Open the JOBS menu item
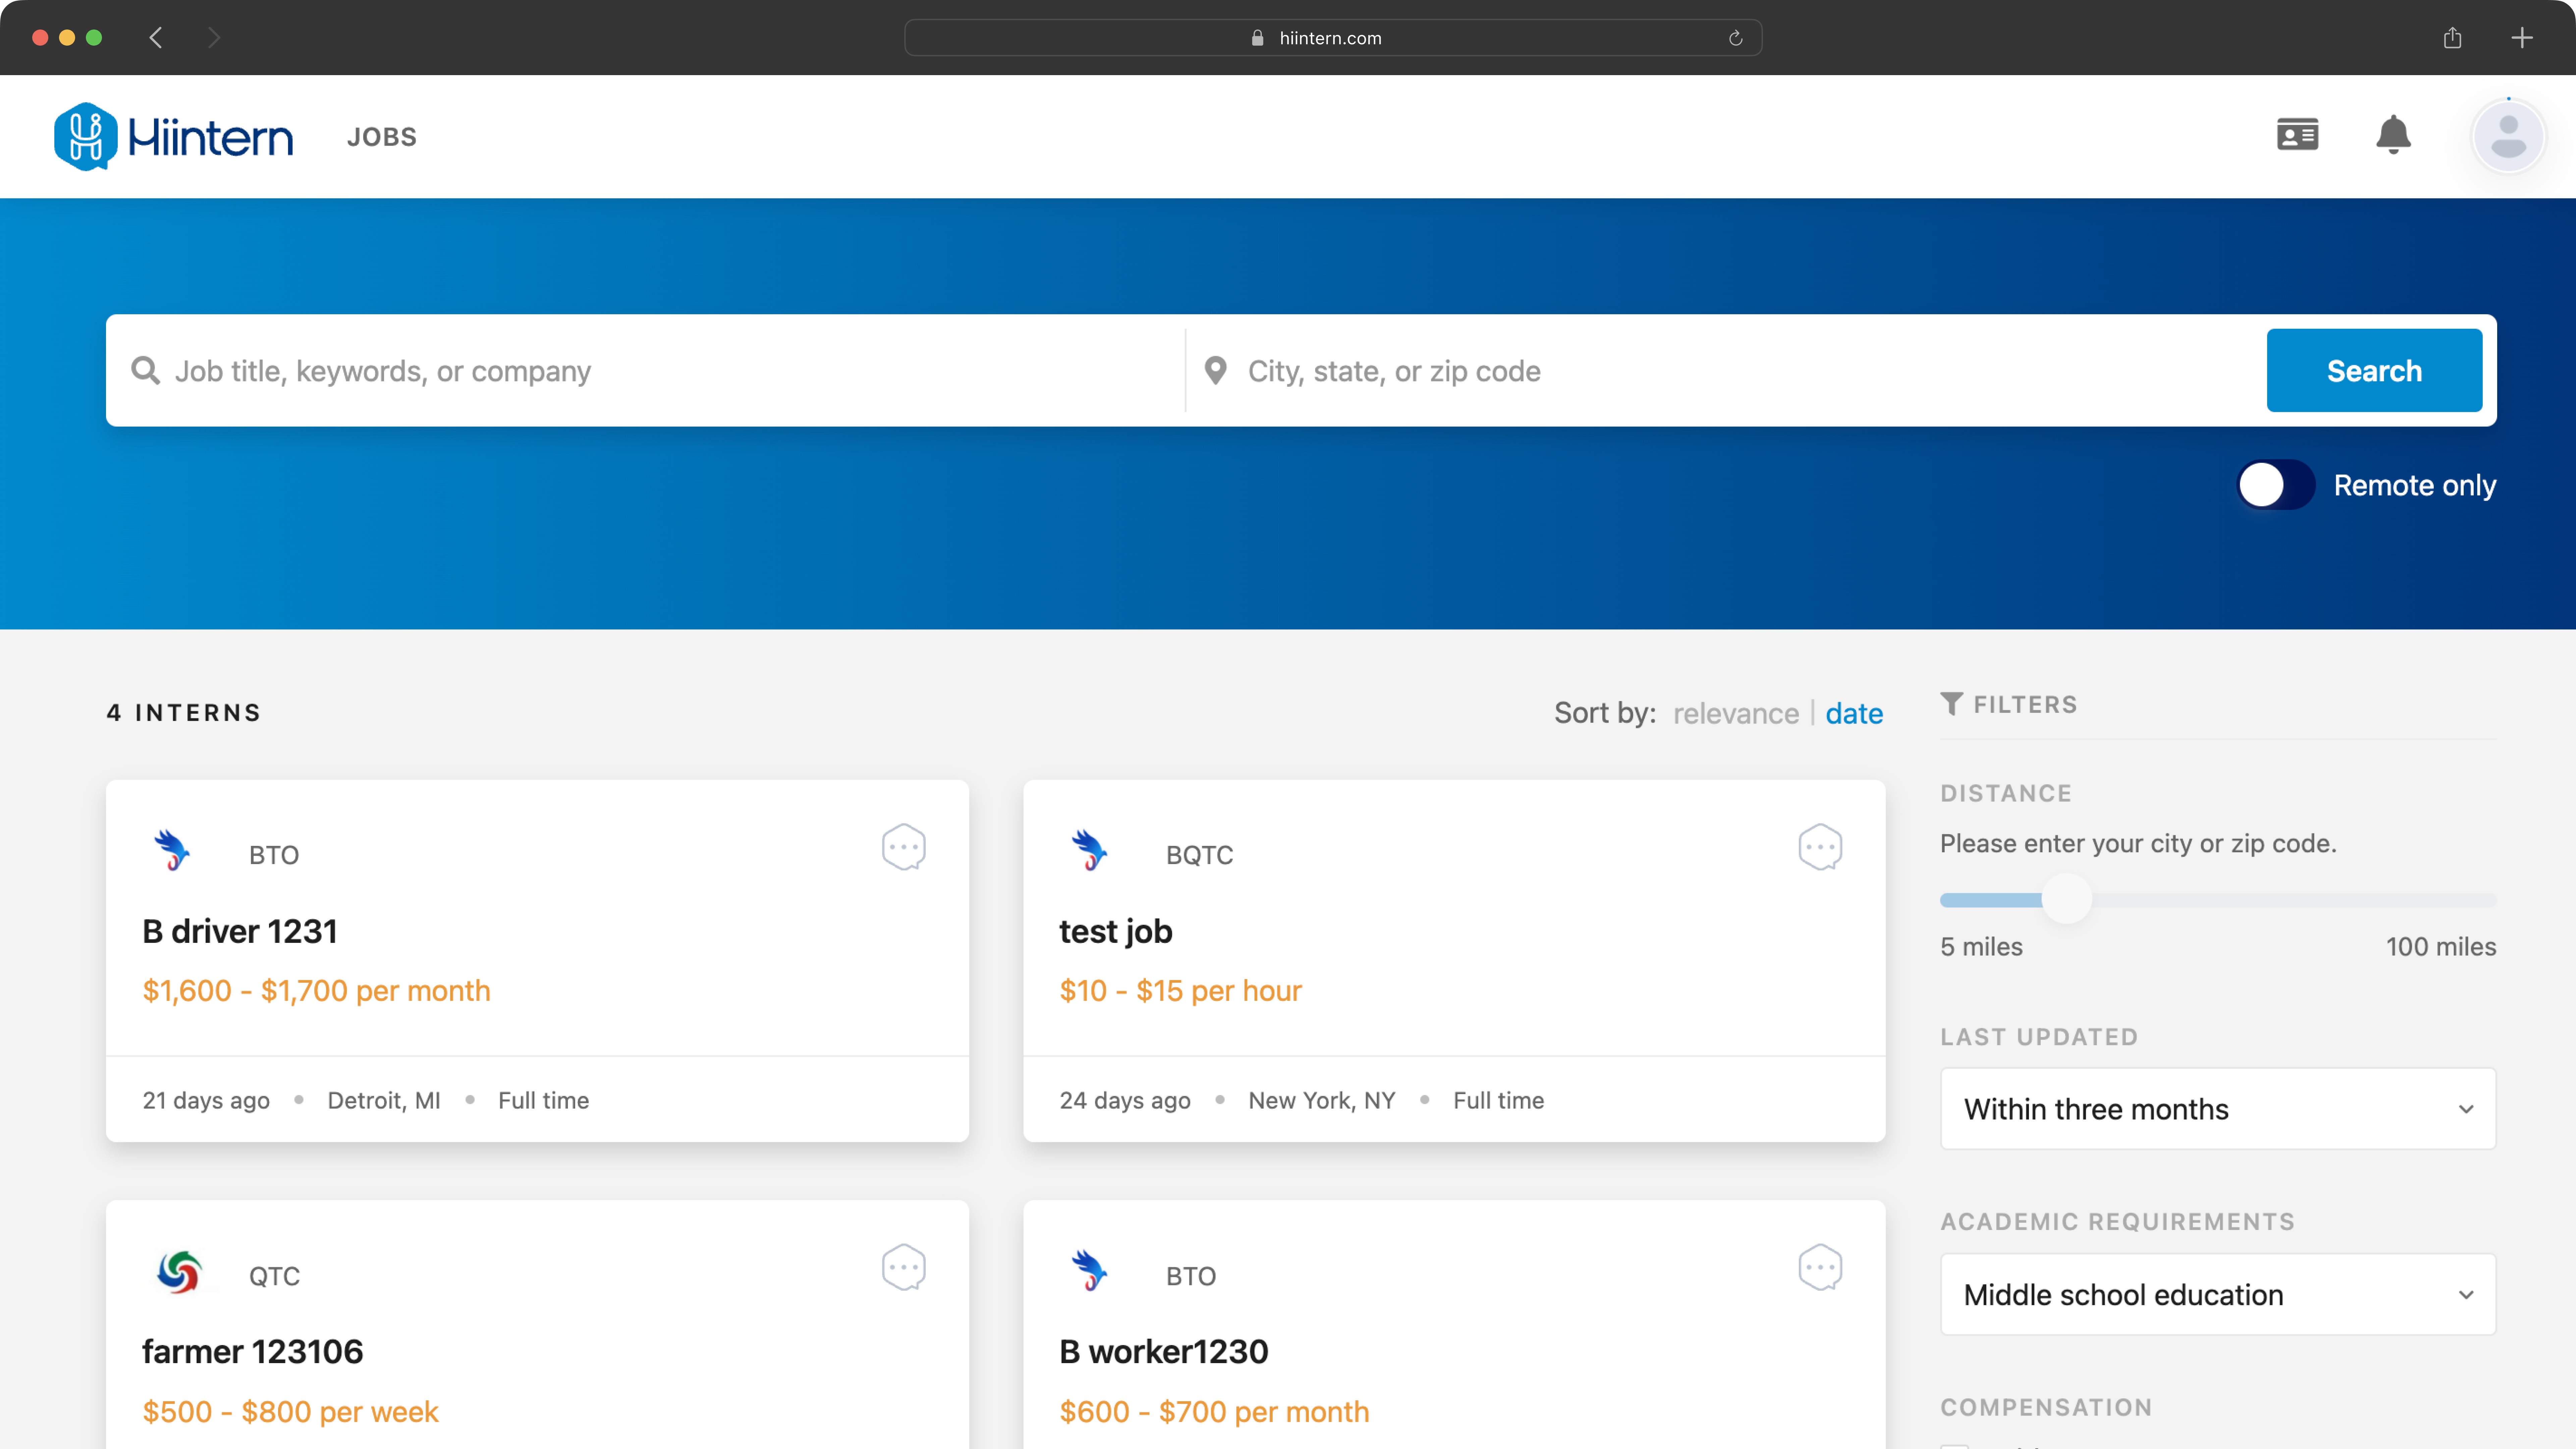 pyautogui.click(x=382, y=137)
